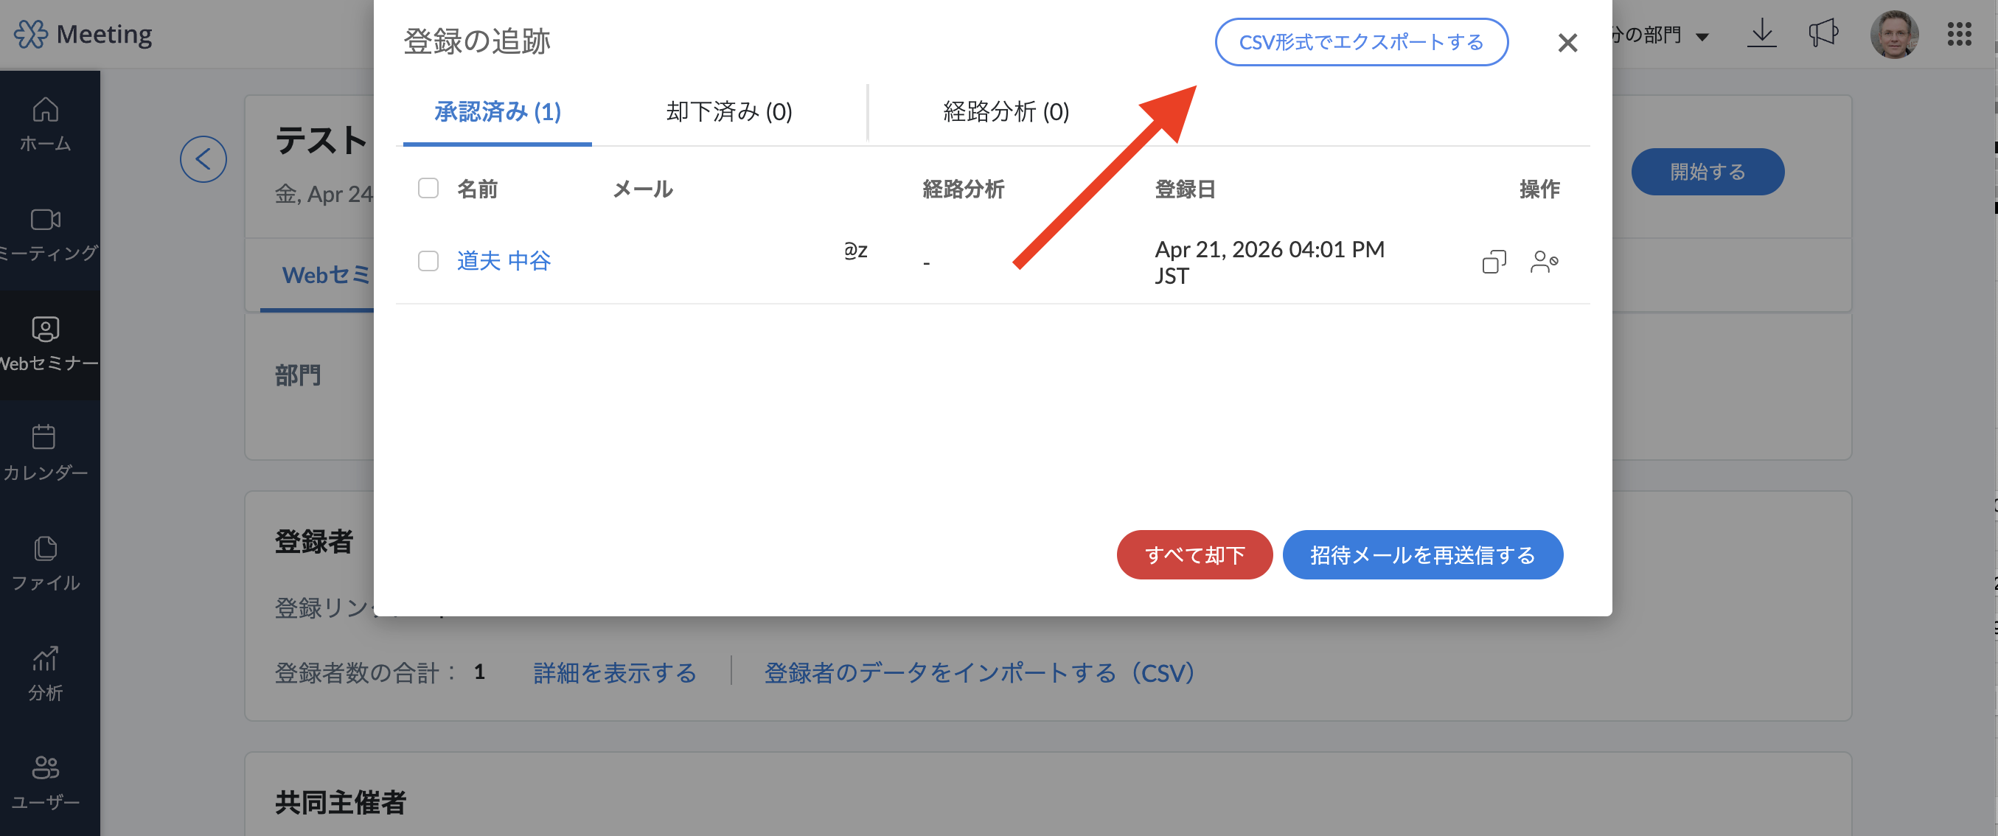1998x836 pixels.
Task: Switch to the 経路分析 (0) tab
Action: 1005,111
